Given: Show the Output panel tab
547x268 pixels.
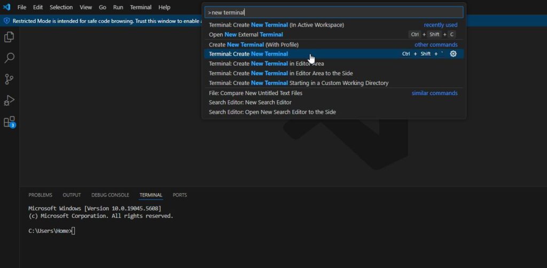Looking at the screenshot, I should point(72,195).
